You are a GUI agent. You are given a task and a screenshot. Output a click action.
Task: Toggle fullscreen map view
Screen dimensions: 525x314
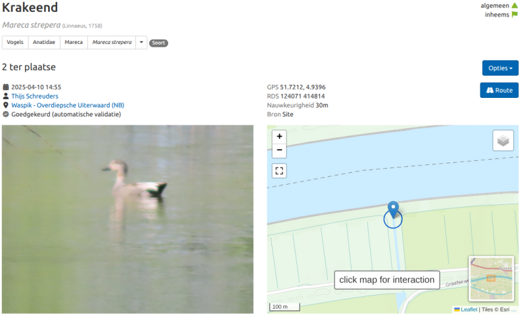279,171
